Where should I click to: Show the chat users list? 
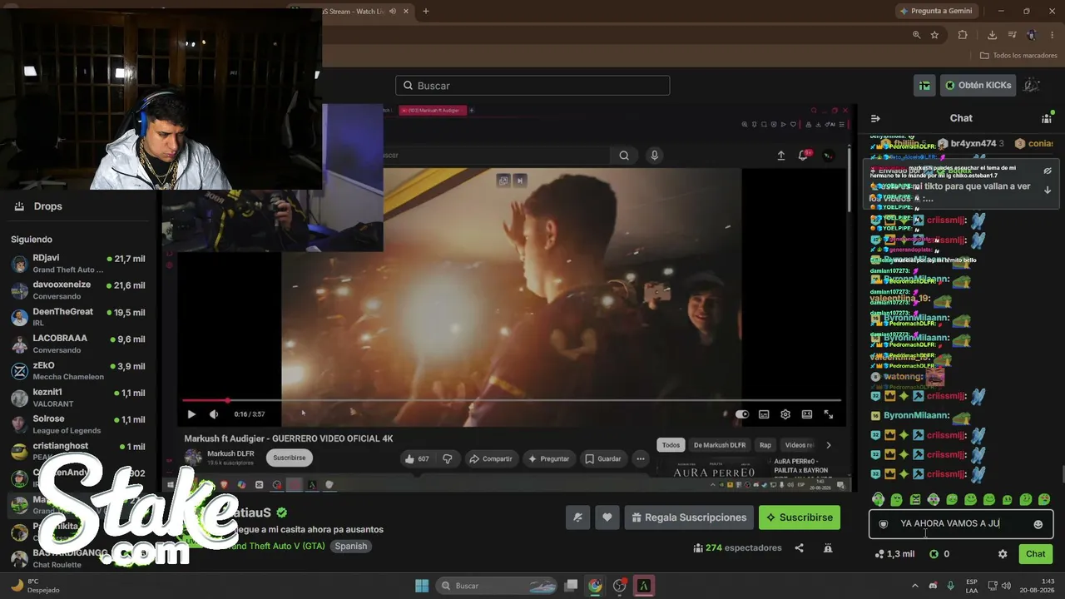point(1047,118)
